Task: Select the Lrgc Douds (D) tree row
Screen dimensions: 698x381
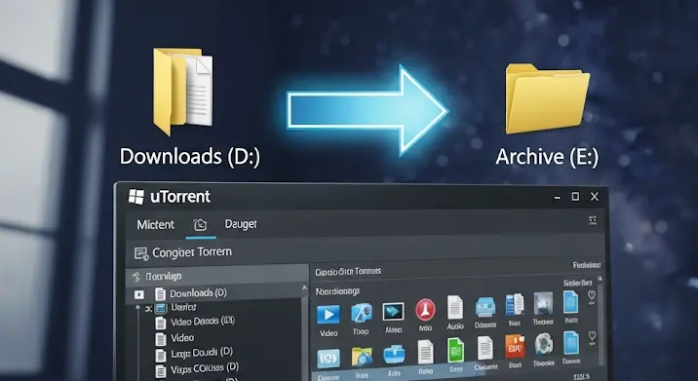Action: coord(202,353)
